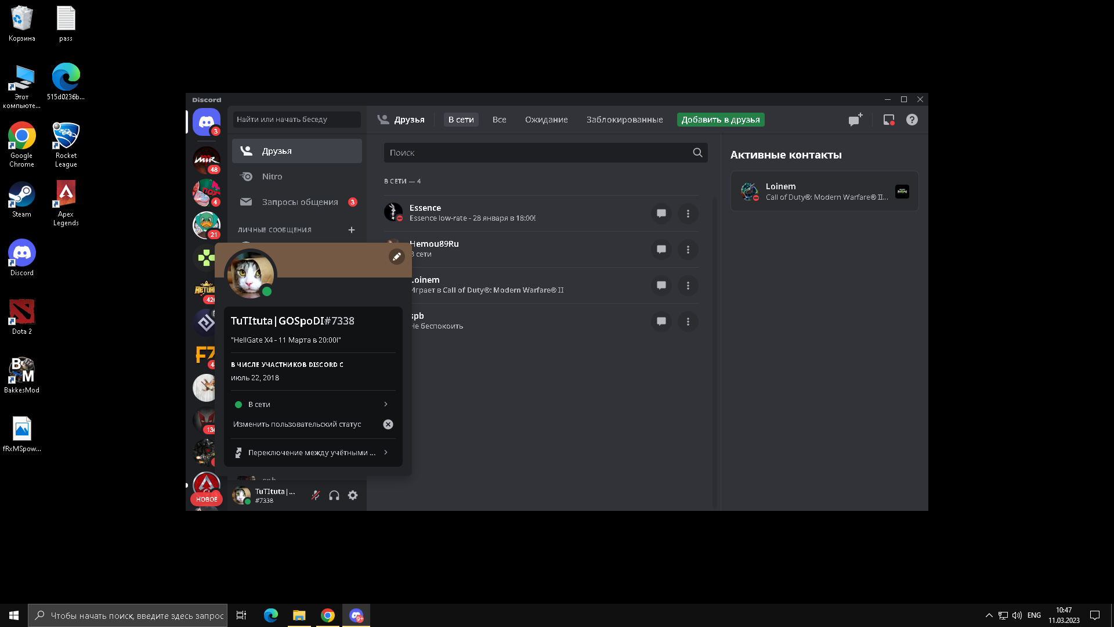Open more options for Essence
1114x627 pixels.
688,214
